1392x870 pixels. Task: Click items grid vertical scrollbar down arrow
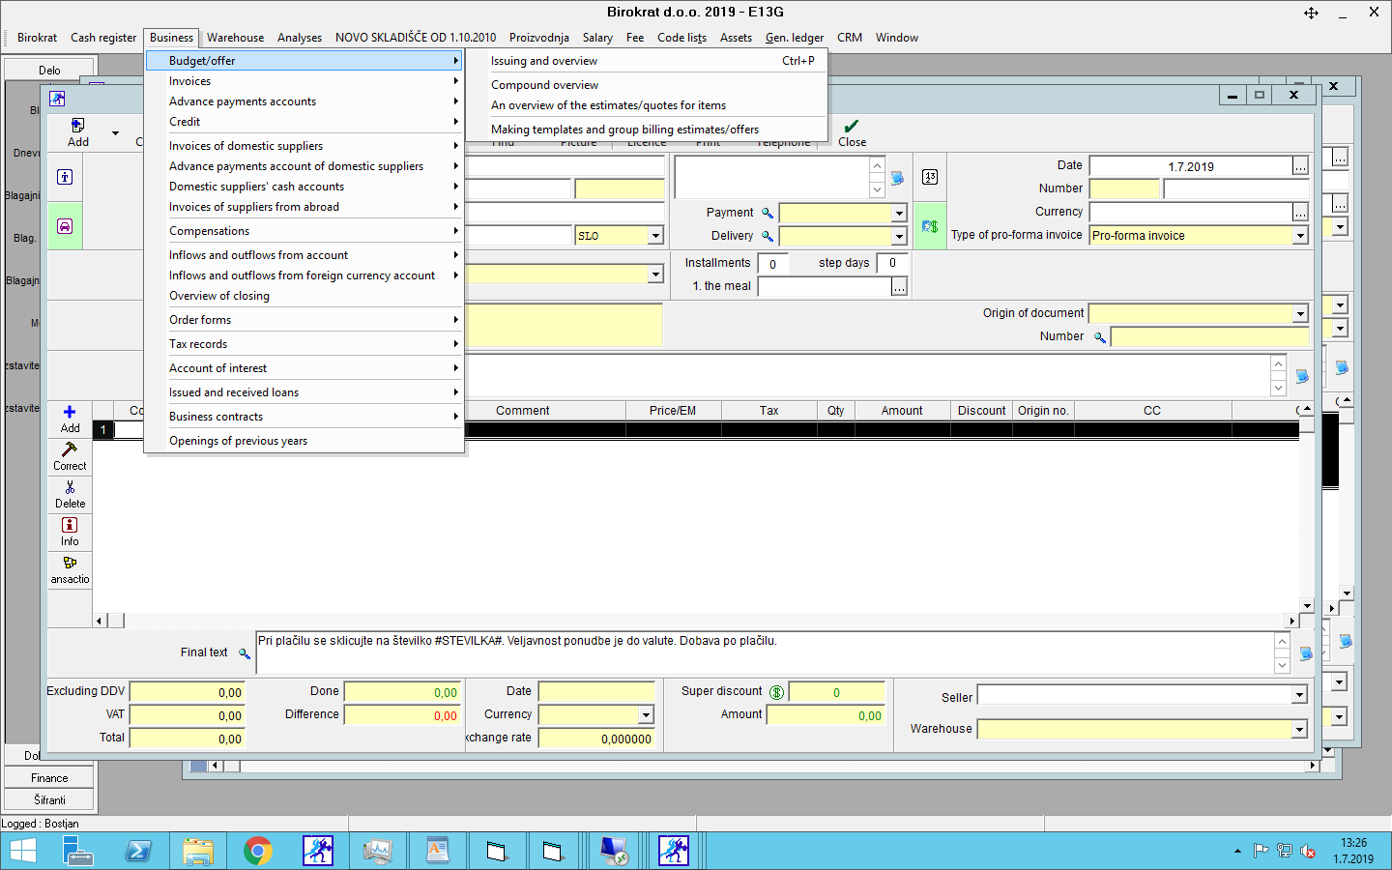1307,606
